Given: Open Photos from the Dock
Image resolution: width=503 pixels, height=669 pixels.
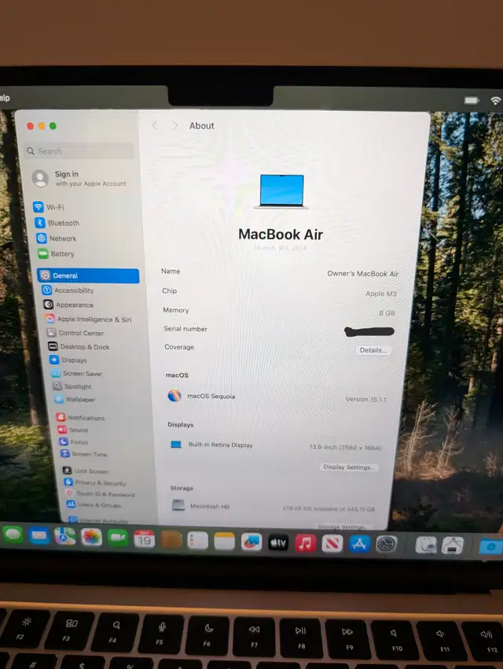Looking at the screenshot, I should coord(92,538).
